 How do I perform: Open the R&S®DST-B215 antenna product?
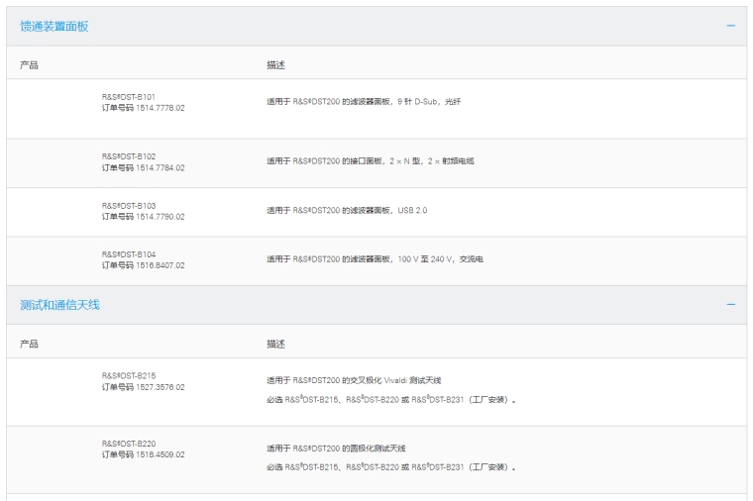(129, 376)
